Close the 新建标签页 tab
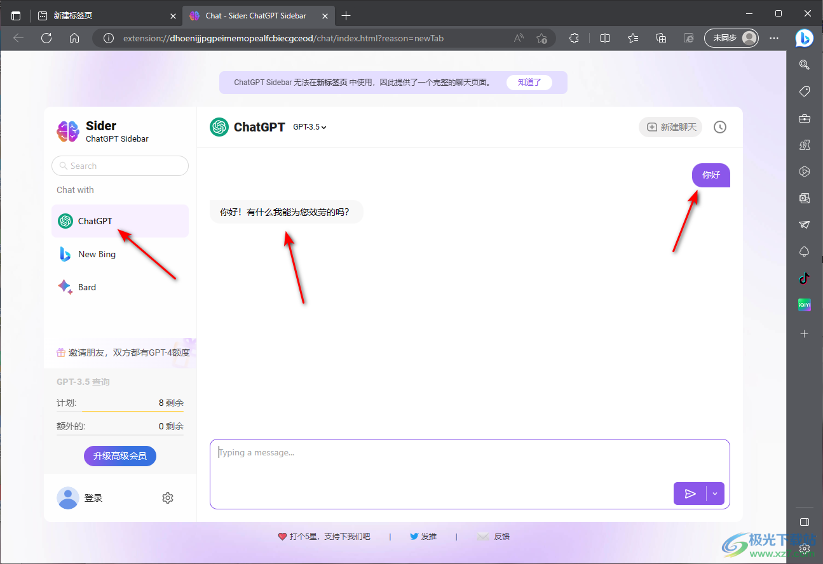Viewport: 823px width, 564px height. click(173, 16)
